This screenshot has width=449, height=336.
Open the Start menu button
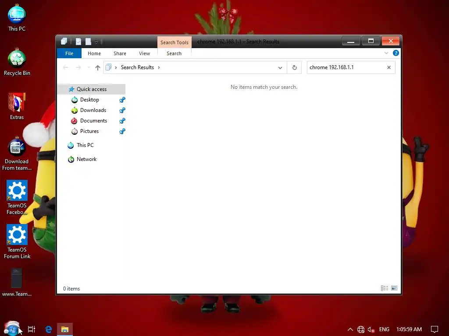[12, 329]
